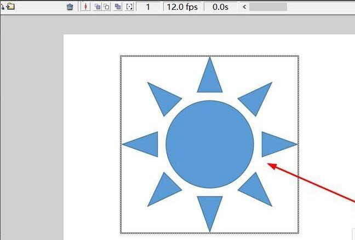Open the Modify Onion Markers menu
Screen dimensions: 355x240
tap(129, 7)
